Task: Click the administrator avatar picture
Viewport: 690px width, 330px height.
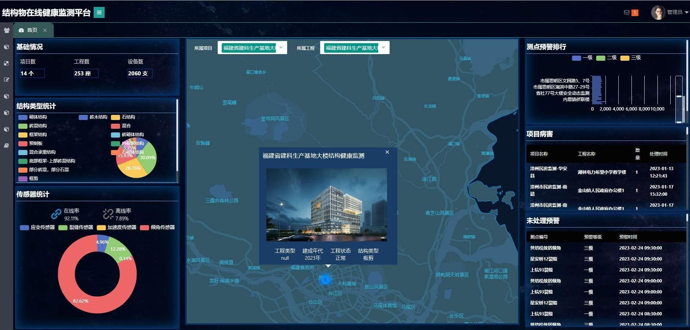Action: [x=658, y=12]
